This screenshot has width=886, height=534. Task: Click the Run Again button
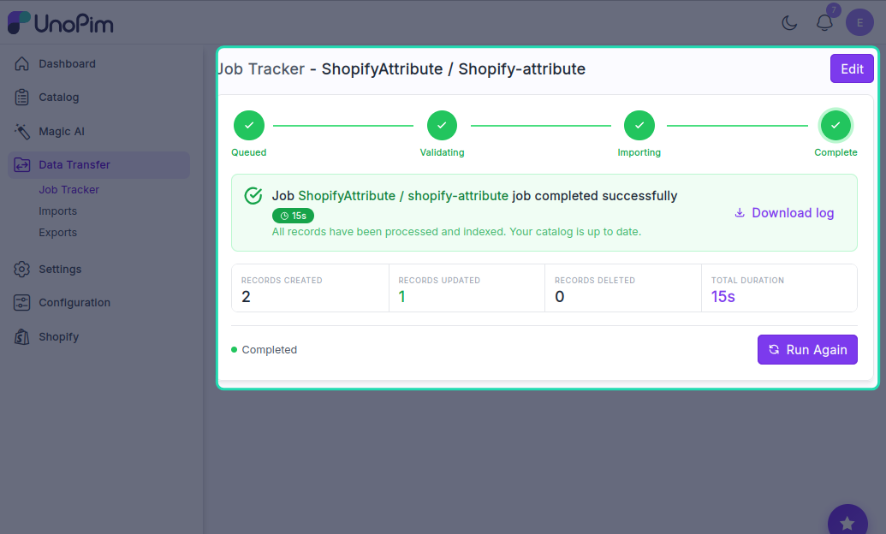click(x=807, y=350)
